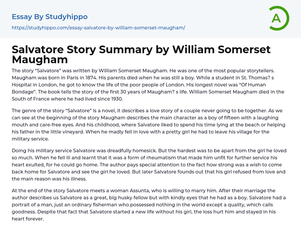The height and width of the screenshot is (239, 301).
Task: Click the "Essay By Studyhippo" header text
Action: 50,17
